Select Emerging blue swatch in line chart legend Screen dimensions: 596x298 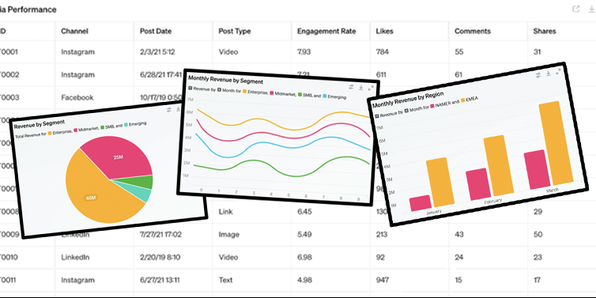(x=324, y=96)
